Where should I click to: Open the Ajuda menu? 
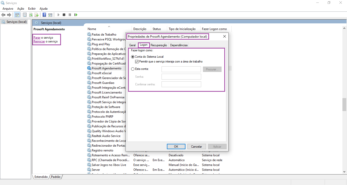[x=43, y=9]
